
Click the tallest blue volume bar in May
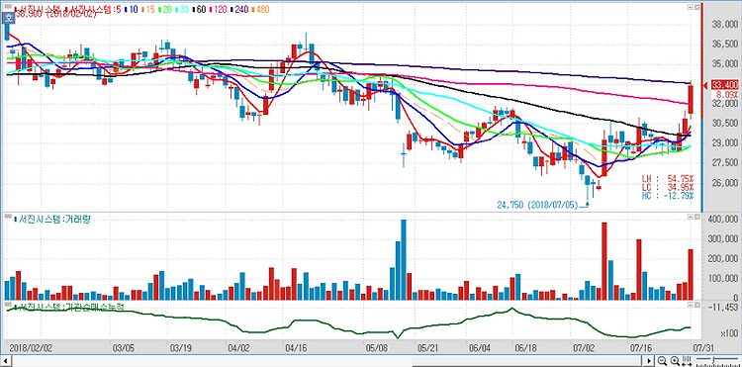coord(404,259)
